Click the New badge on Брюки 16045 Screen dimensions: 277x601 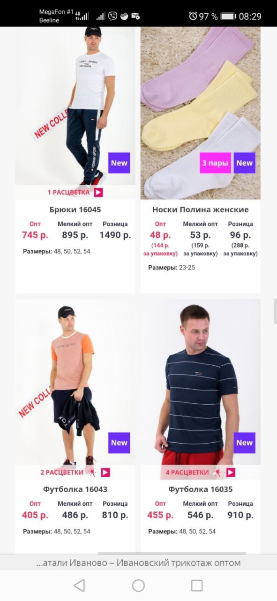(x=119, y=163)
